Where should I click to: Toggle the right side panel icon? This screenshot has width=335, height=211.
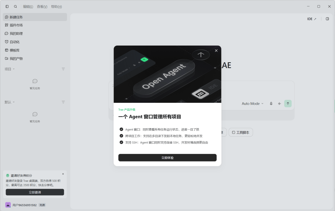click(327, 19)
